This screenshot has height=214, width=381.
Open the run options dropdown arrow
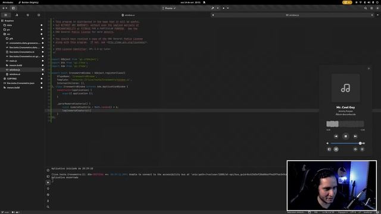[x=227, y=8]
